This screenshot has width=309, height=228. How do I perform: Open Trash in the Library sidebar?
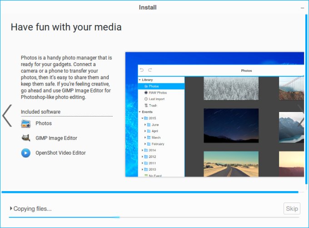point(153,106)
